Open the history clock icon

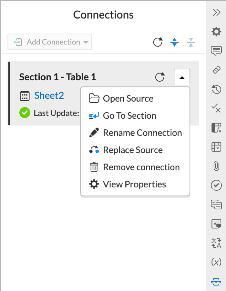216,89
